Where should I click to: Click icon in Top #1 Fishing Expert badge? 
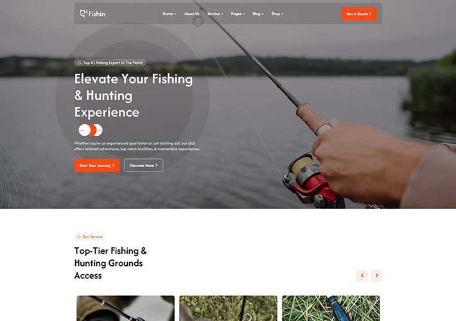click(x=80, y=63)
